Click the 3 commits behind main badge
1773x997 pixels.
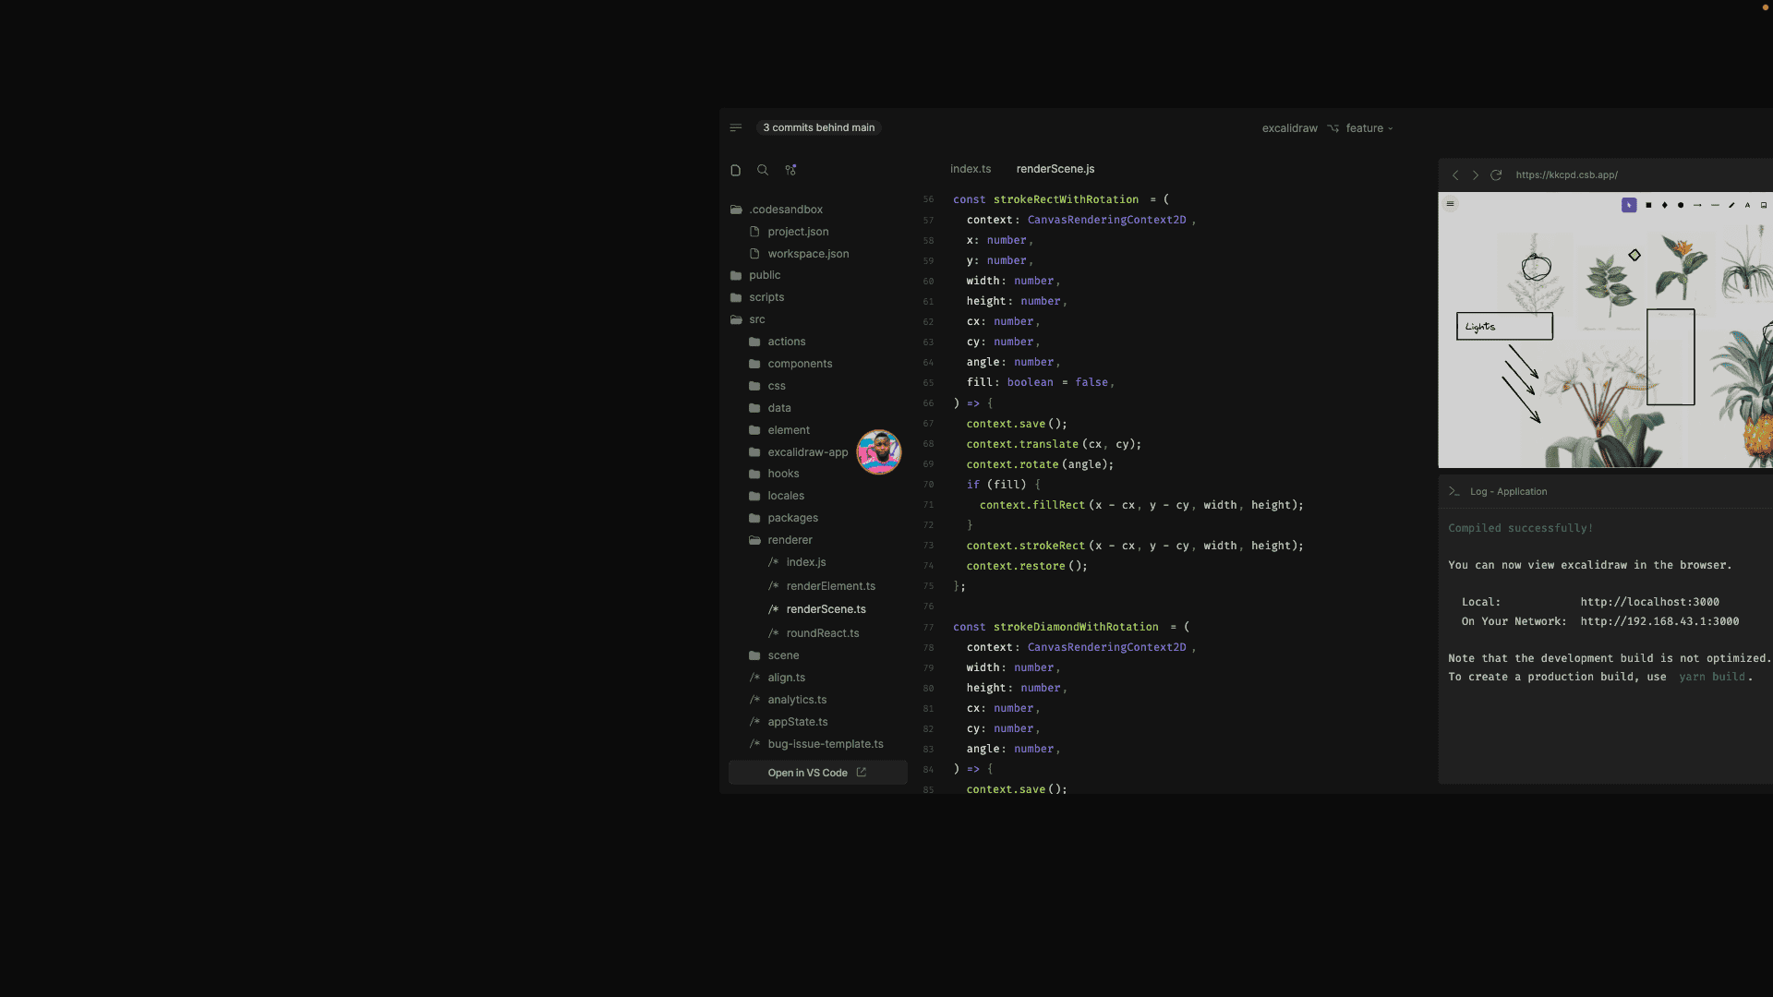(818, 127)
